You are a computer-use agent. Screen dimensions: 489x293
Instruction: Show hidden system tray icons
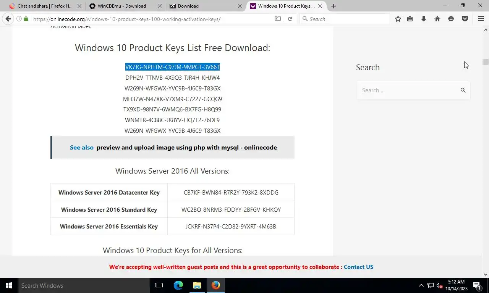point(421,285)
